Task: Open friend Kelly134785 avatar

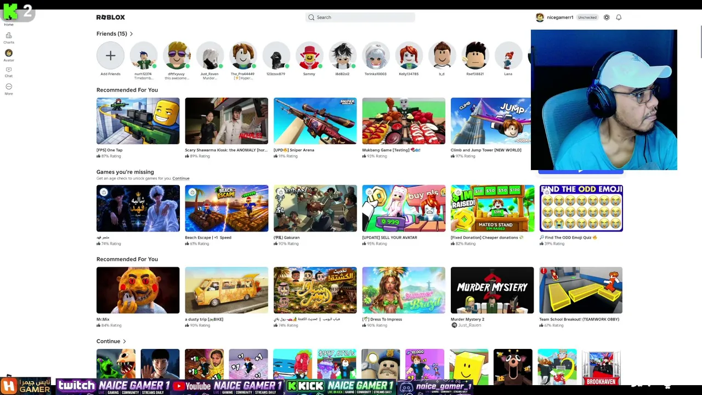Action: tap(409, 56)
